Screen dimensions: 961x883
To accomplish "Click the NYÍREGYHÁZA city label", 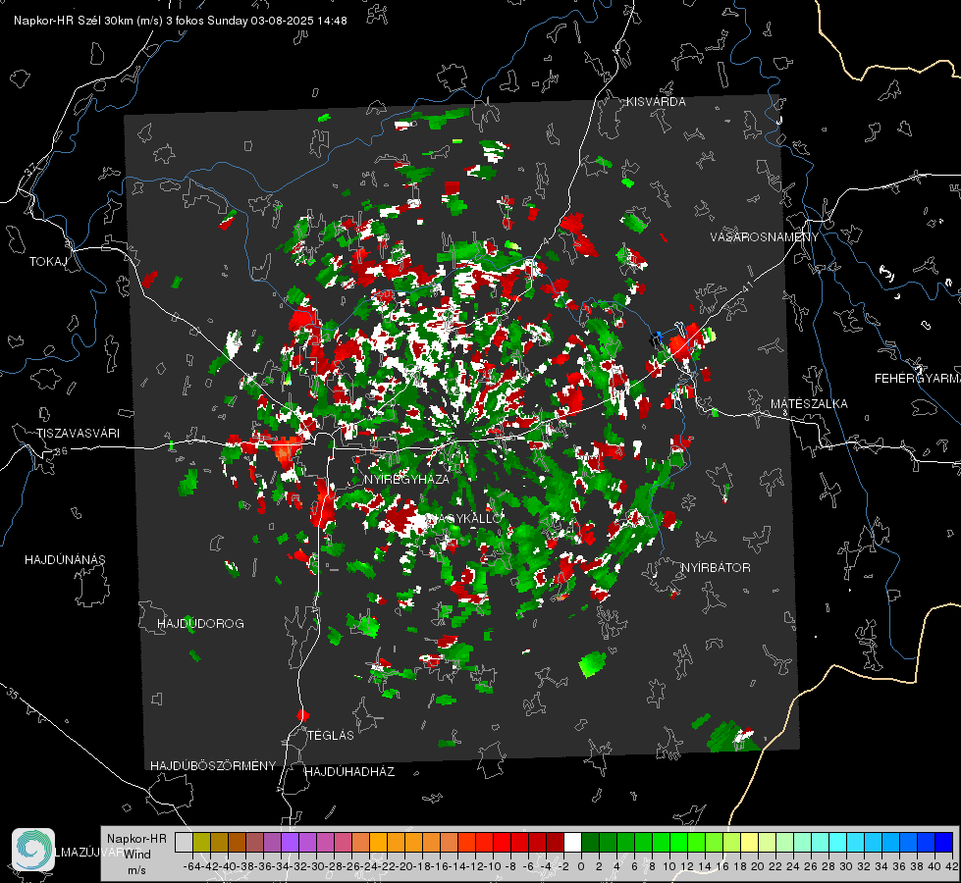I will click(x=406, y=480).
